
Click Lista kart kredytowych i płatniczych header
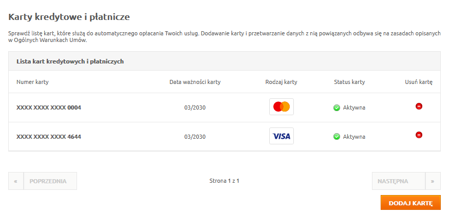[x=70, y=61]
